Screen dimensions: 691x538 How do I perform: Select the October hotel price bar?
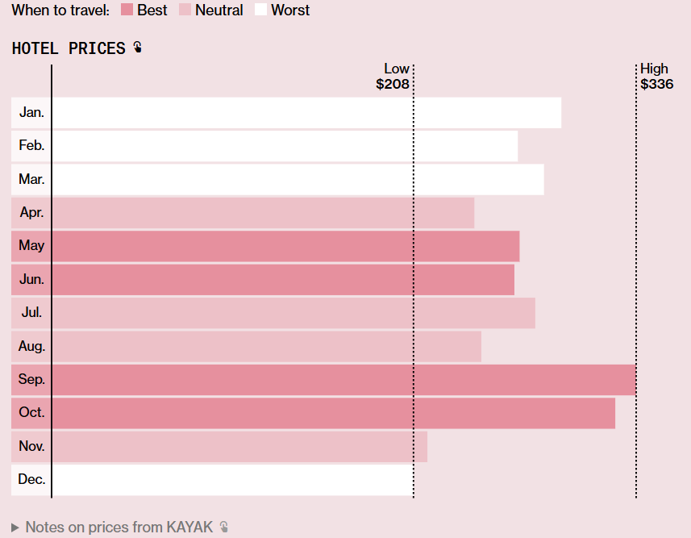coord(333,413)
